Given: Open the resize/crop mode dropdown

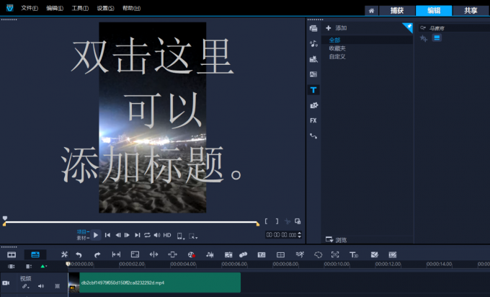Looking at the screenshot, I should tap(193, 236).
